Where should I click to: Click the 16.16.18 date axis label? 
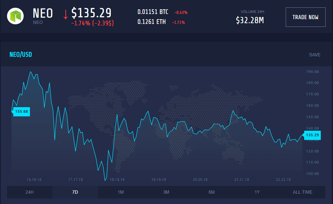[x=34, y=179]
